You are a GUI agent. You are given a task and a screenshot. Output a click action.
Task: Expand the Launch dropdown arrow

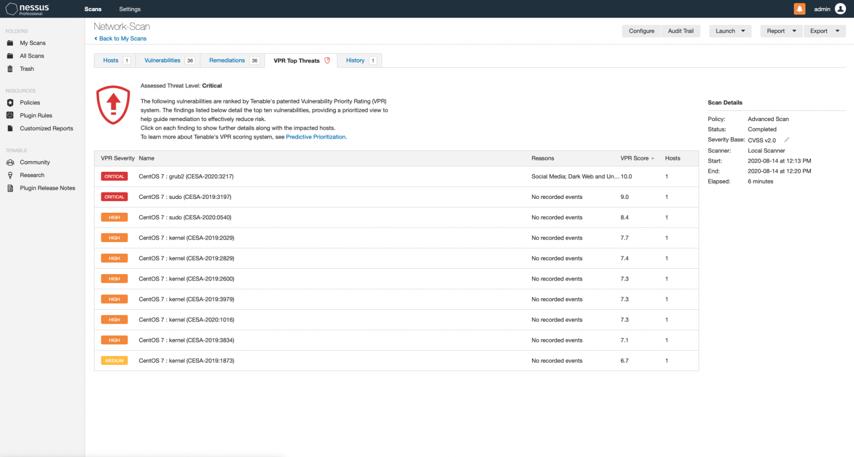coord(743,31)
